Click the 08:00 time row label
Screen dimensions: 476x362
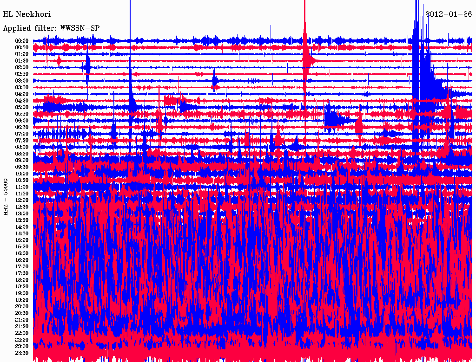(x=22, y=147)
